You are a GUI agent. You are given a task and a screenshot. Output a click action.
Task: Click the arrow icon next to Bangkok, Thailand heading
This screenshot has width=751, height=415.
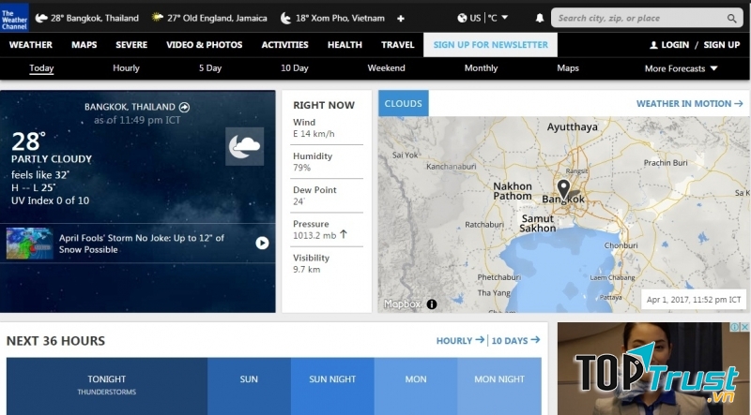click(x=184, y=107)
